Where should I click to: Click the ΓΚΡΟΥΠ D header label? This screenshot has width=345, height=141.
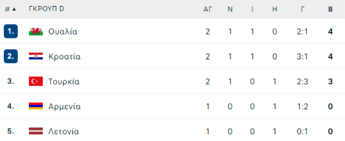46,9
